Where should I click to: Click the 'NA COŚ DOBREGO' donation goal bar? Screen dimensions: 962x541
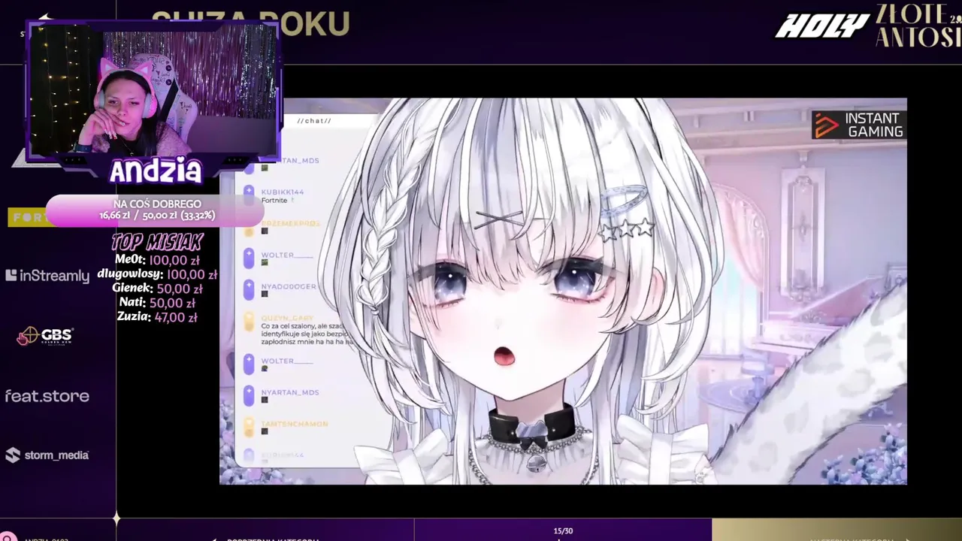[x=156, y=210]
